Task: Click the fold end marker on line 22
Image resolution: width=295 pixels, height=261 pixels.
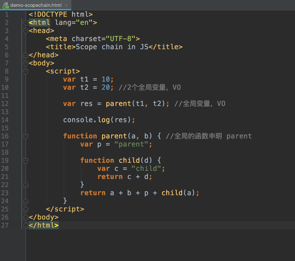Action: (26, 185)
